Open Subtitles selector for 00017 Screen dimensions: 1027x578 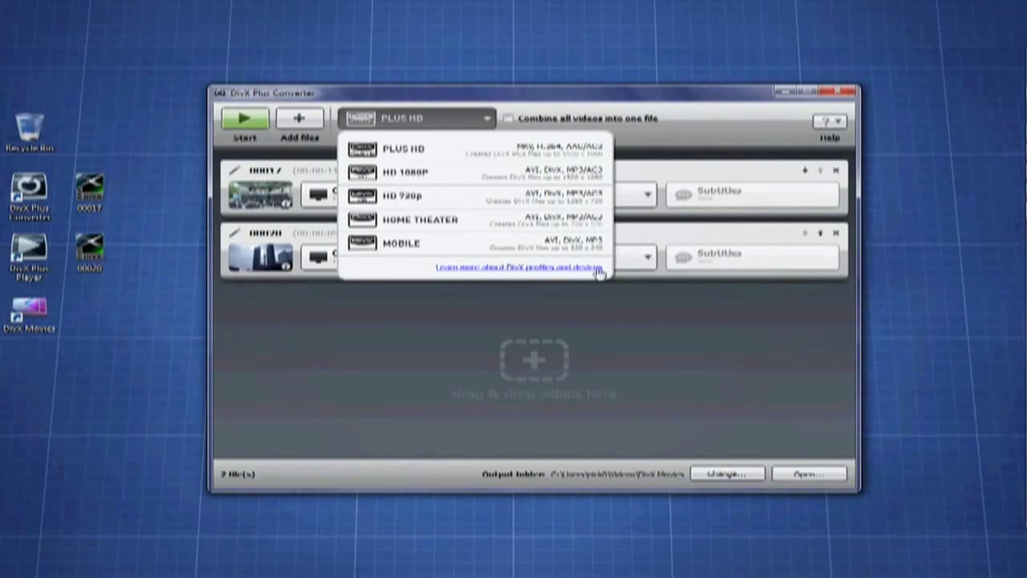(x=753, y=194)
